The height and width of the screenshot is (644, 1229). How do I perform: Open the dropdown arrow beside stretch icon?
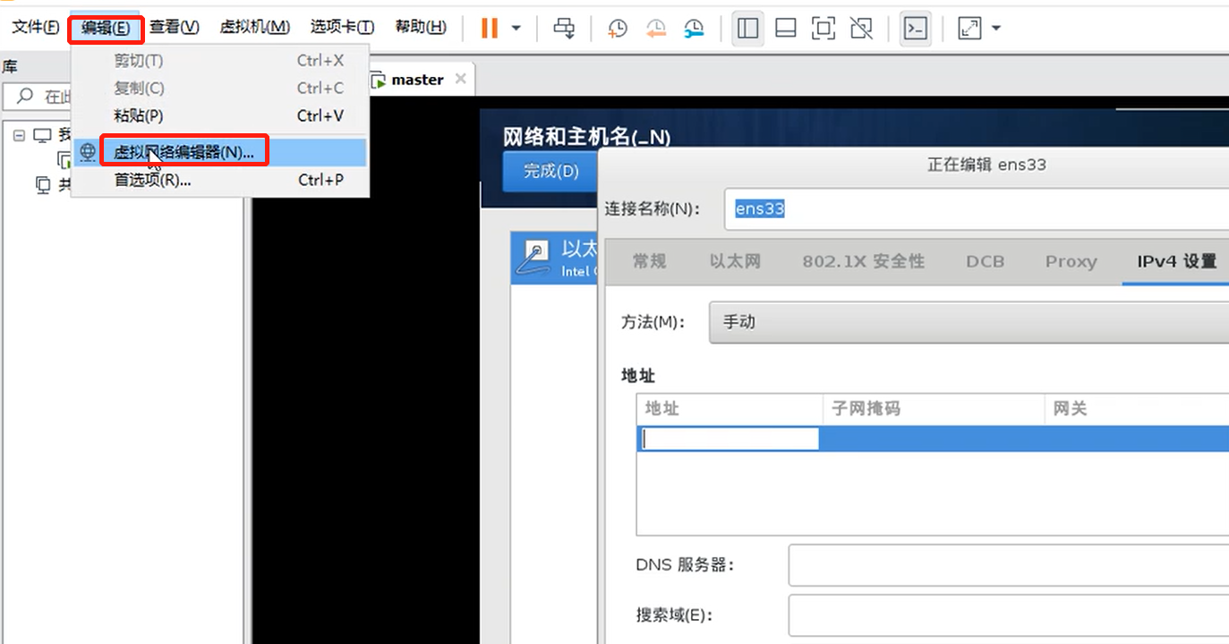[x=995, y=28]
